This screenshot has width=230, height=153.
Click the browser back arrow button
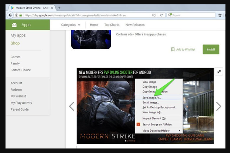click(11, 15)
